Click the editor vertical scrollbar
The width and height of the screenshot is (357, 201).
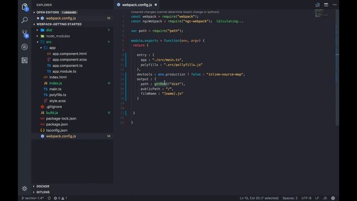(337, 67)
